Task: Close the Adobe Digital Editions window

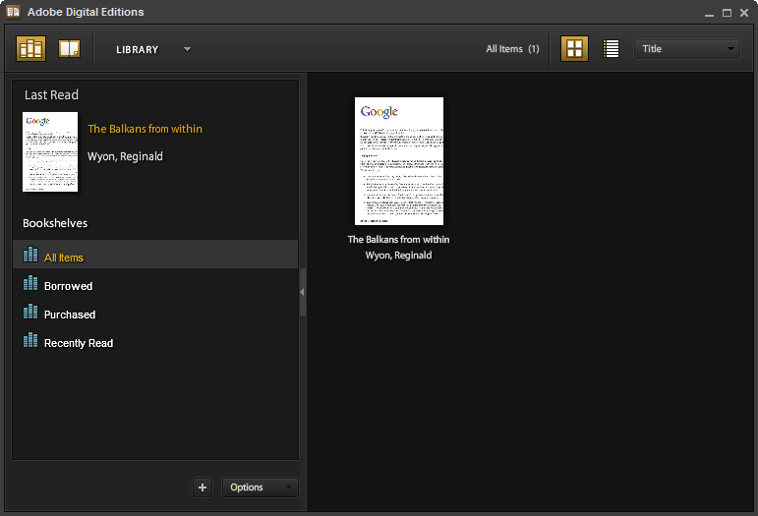Action: [744, 13]
